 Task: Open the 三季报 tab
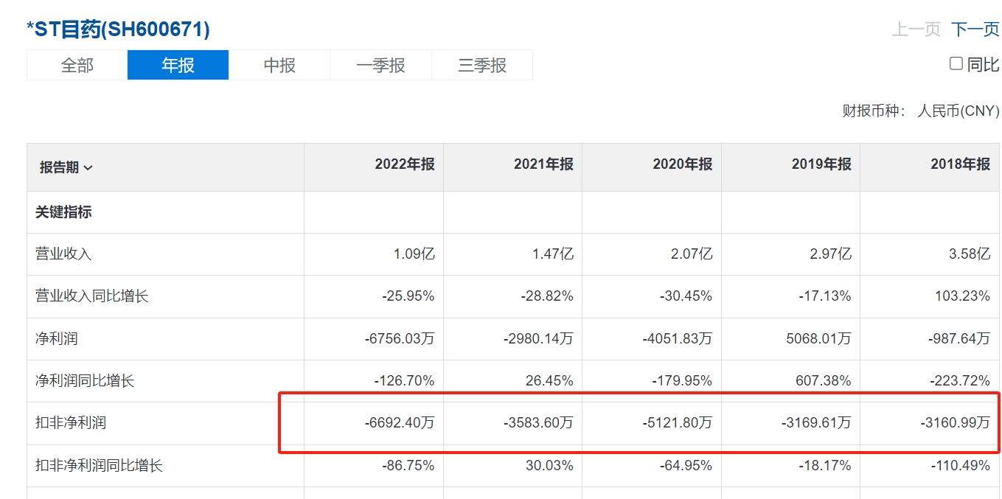click(482, 65)
